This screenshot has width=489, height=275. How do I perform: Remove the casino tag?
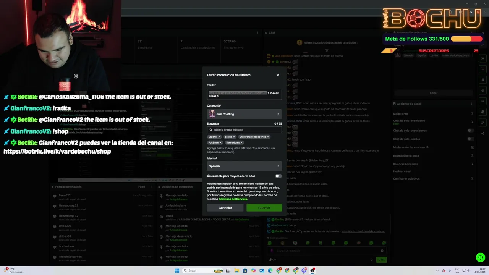(234, 137)
